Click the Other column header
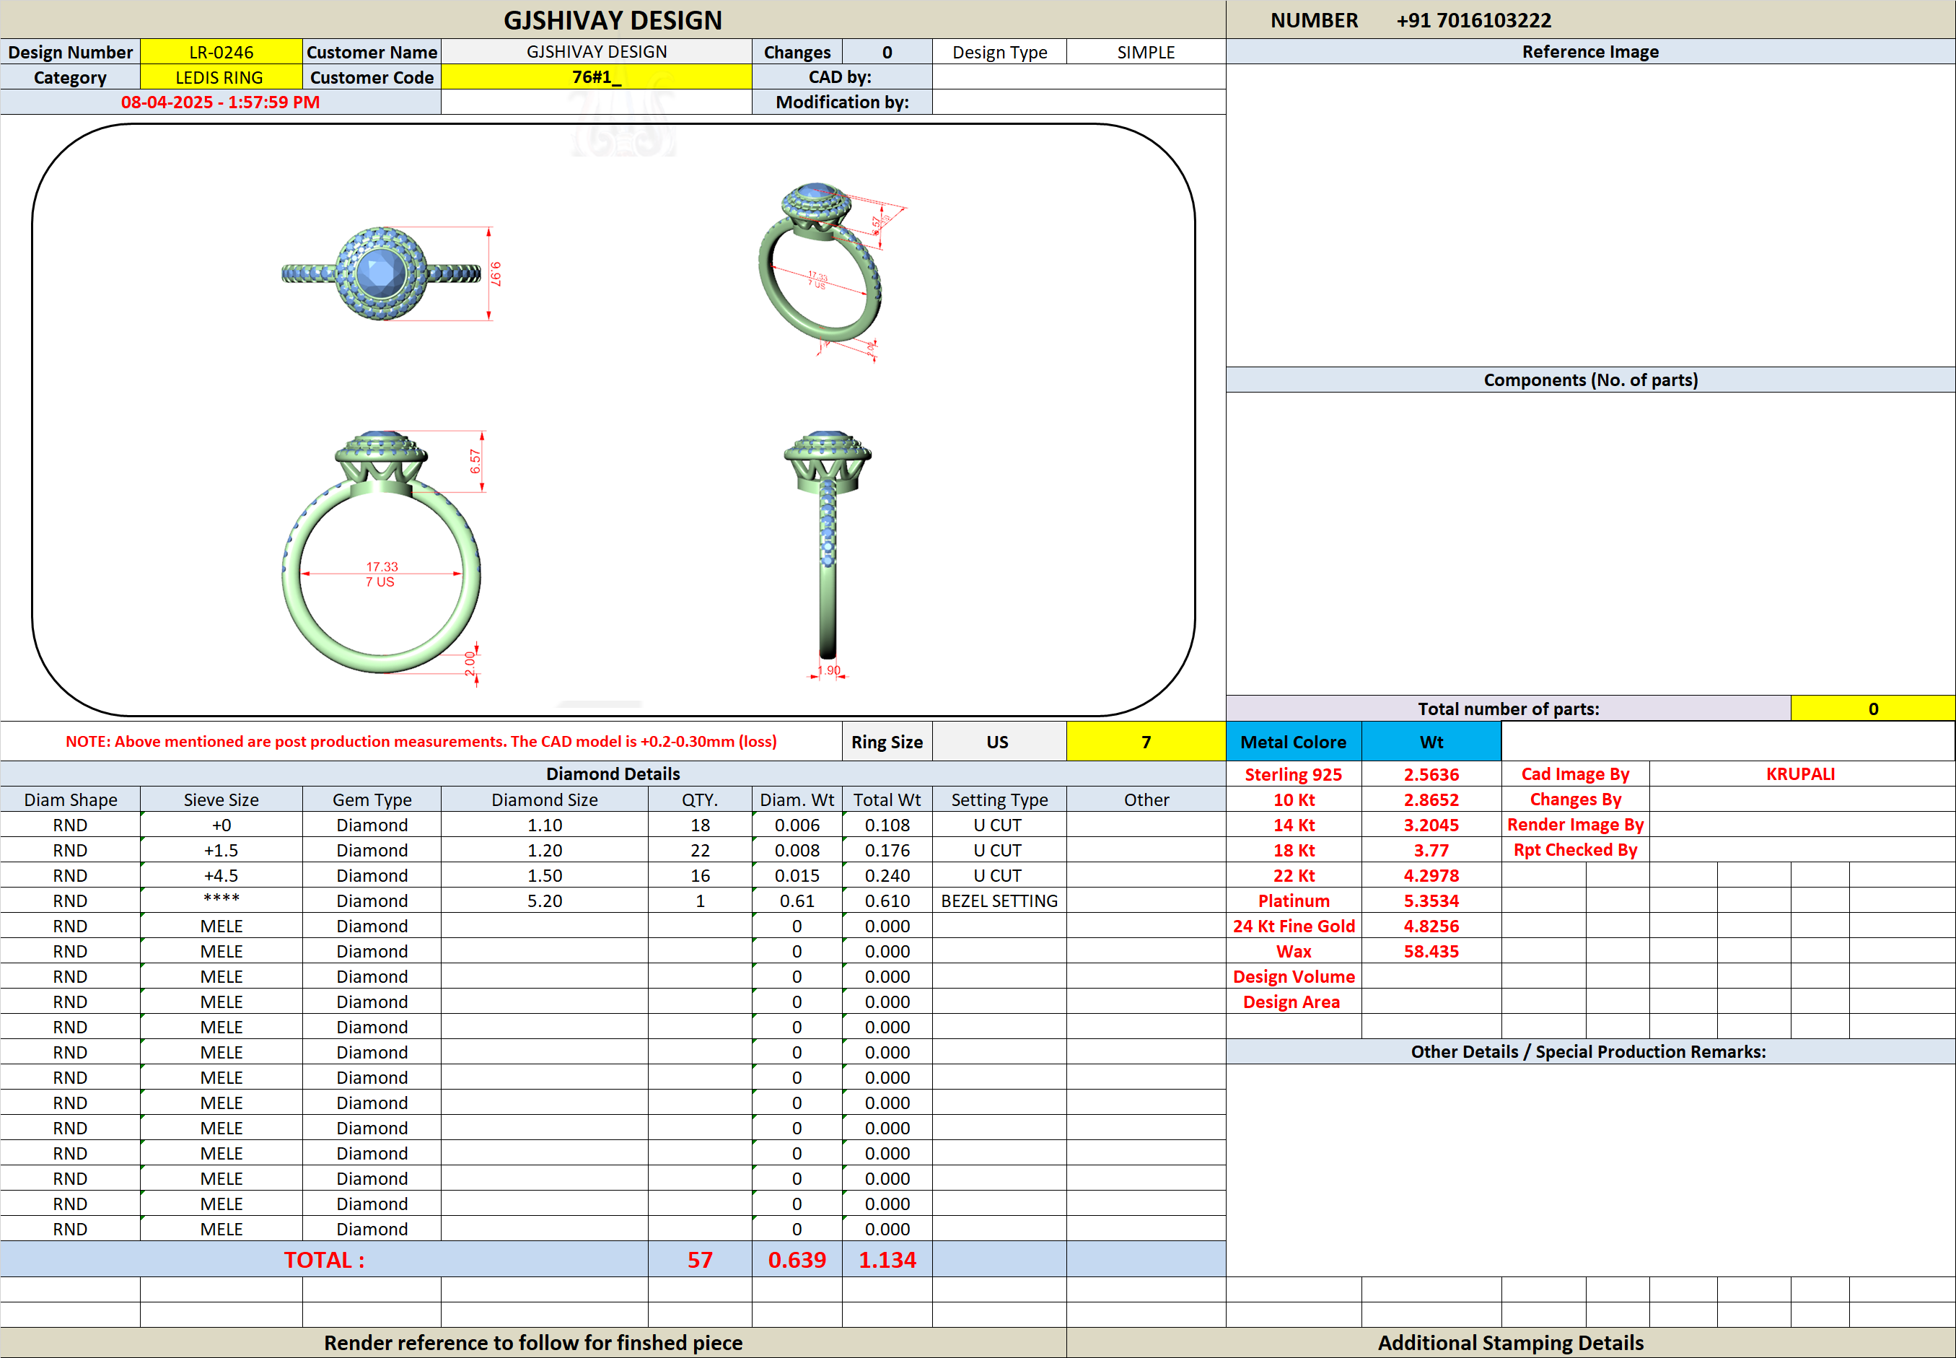This screenshot has height=1358, width=1956. pyautogui.click(x=1146, y=800)
